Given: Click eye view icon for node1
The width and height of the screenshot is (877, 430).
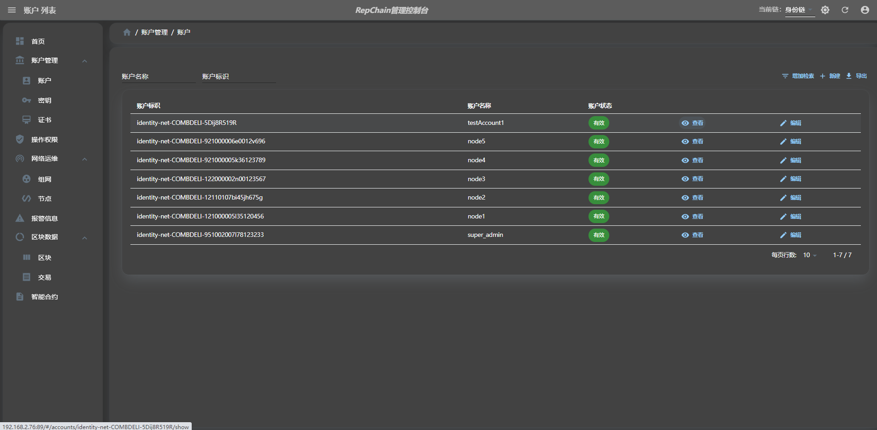Looking at the screenshot, I should coord(685,217).
